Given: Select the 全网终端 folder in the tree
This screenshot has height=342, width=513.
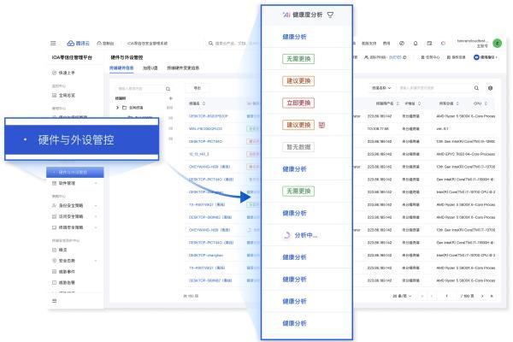Looking at the screenshot, I should point(133,108).
